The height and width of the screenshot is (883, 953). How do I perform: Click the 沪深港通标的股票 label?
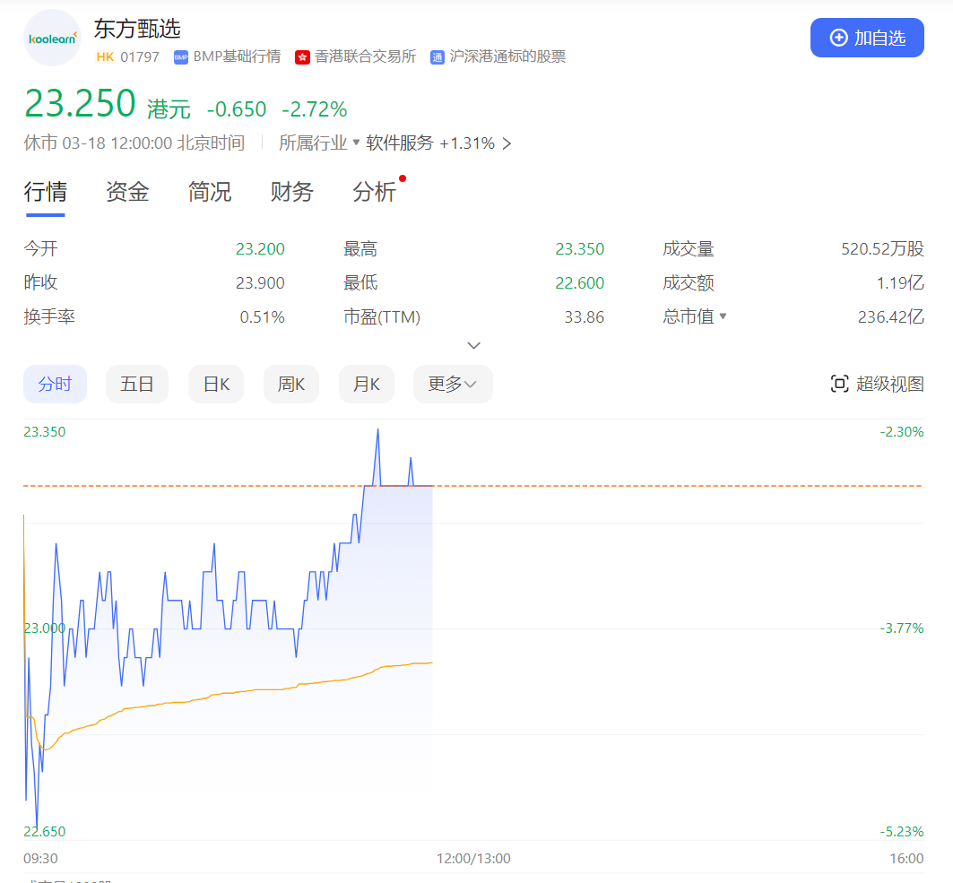click(x=507, y=57)
